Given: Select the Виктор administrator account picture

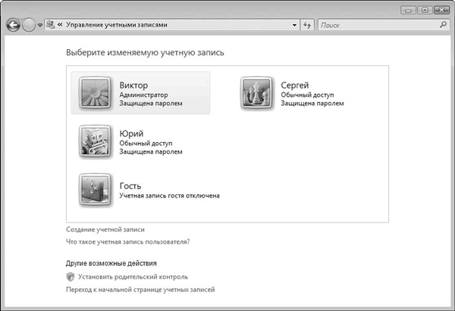Looking at the screenshot, I should 96,93.
